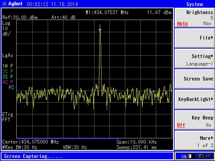Select trace 2S P green indicator
The image size is (215, 161).
[7, 71]
